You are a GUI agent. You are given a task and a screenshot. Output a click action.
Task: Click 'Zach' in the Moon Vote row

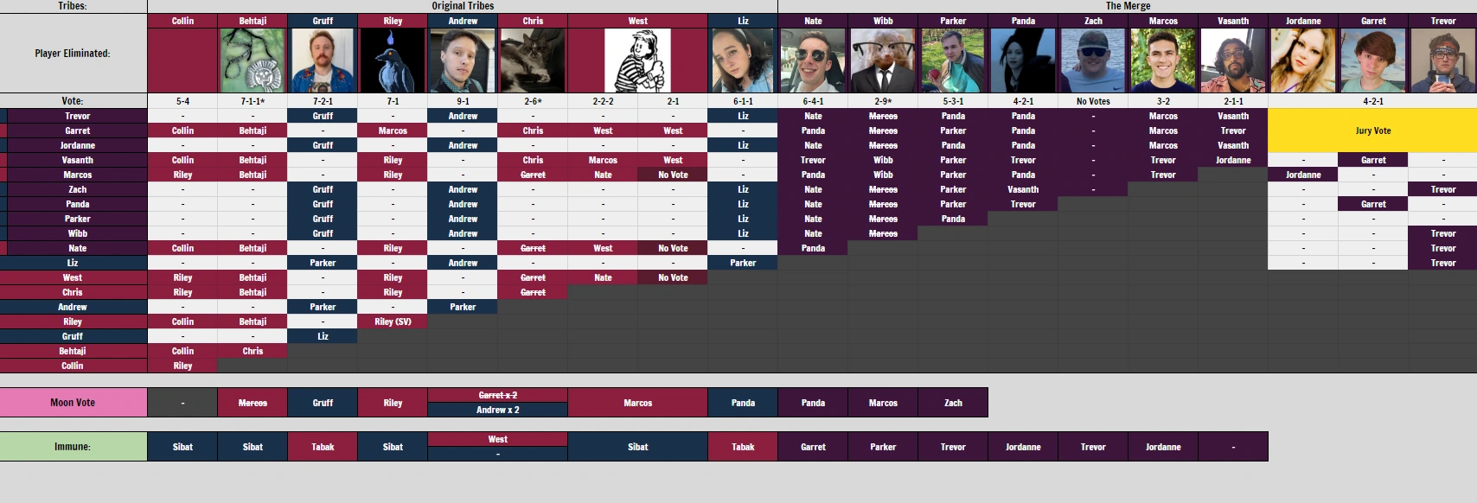(x=953, y=403)
